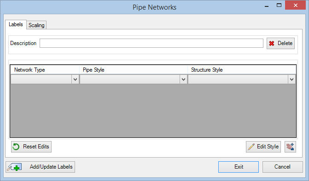Image resolution: width=309 pixels, height=181 pixels.
Task: Click the Exit button
Action: pos(239,167)
